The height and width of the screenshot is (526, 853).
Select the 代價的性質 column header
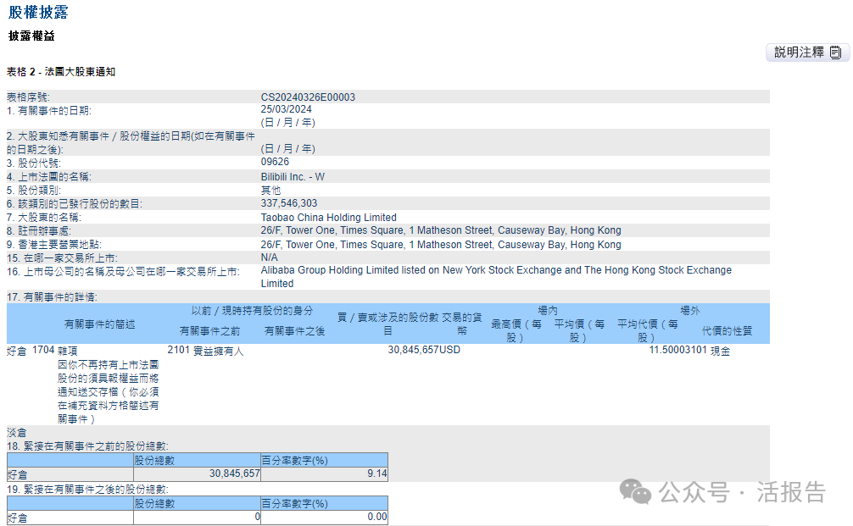(x=727, y=331)
